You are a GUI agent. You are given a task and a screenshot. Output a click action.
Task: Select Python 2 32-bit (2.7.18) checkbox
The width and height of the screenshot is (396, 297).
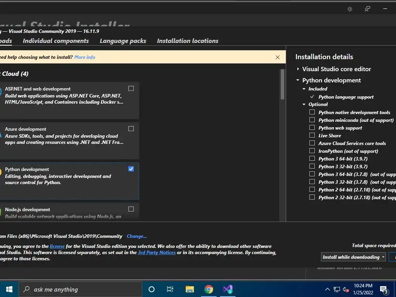312,197
